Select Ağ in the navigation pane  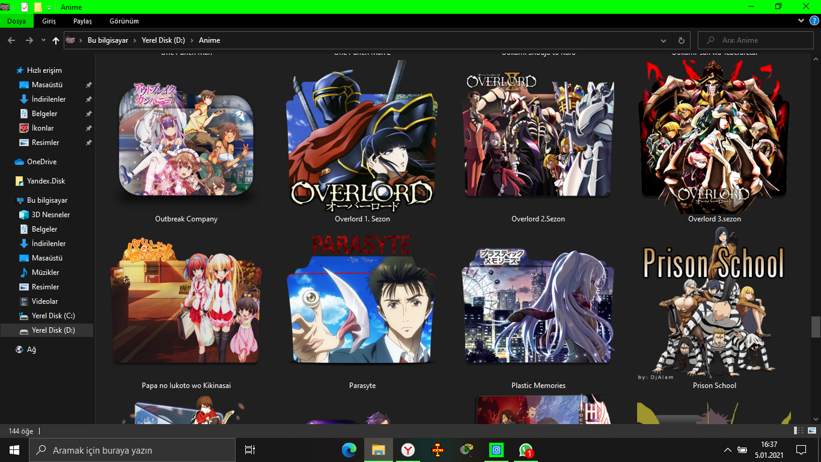tap(31, 350)
